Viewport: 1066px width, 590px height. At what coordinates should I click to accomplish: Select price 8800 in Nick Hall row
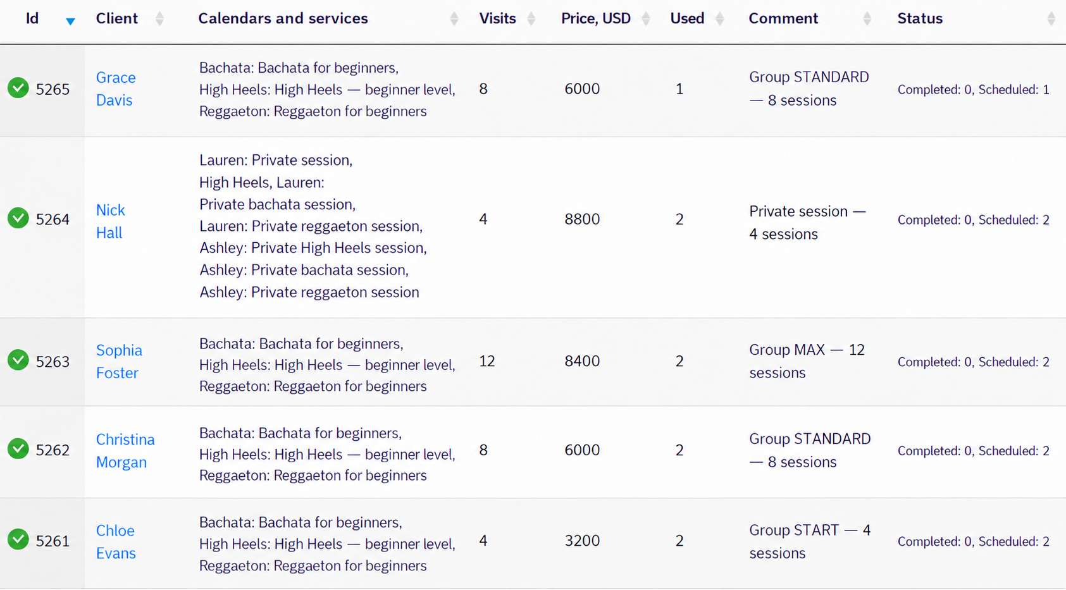(582, 219)
